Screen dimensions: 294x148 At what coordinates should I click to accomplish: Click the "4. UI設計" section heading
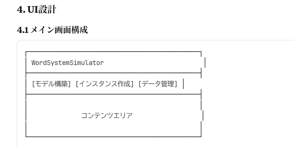click(37, 10)
